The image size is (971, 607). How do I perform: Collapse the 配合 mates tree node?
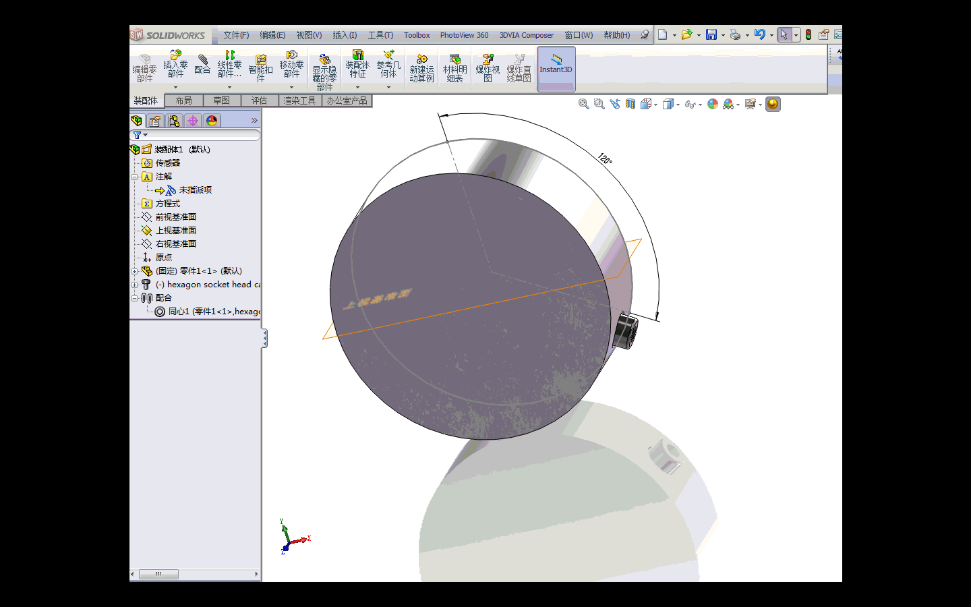134,298
